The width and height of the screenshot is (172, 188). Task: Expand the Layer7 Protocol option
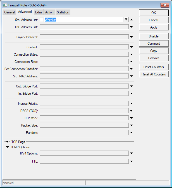pyautogui.click(x=131, y=37)
